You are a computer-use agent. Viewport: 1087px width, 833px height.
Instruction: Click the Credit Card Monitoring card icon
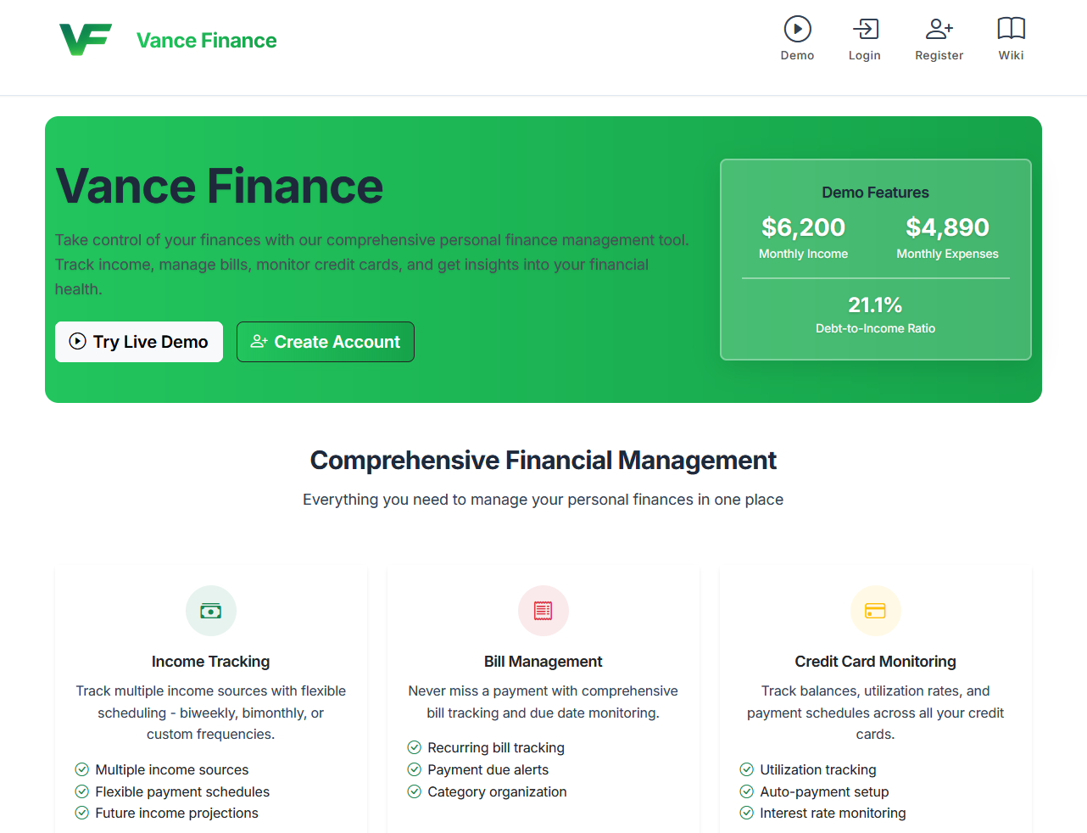(x=875, y=610)
